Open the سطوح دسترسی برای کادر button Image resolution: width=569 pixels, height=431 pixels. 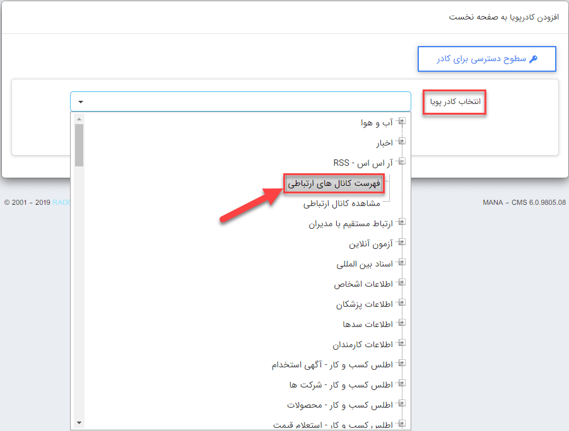[x=486, y=59]
